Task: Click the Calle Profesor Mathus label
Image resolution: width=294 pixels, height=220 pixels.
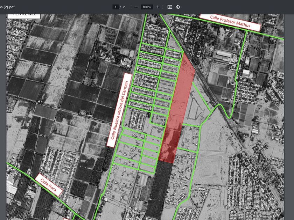Action: (x=230, y=22)
